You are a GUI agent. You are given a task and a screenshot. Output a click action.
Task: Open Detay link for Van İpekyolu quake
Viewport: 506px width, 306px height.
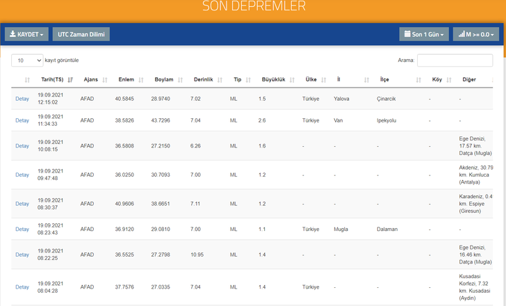(x=22, y=120)
